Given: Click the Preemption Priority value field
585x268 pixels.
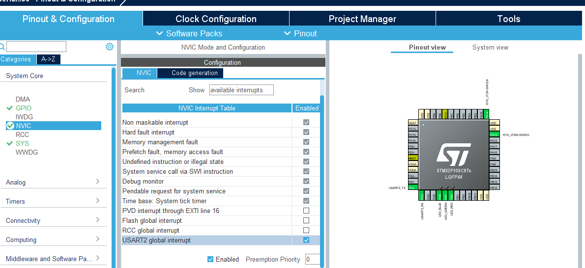Looking at the screenshot, I should (313, 260).
